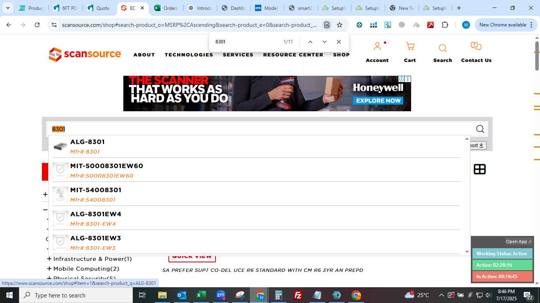The image size is (540, 303).
Task: Open the Account icon
Action: [377, 47]
